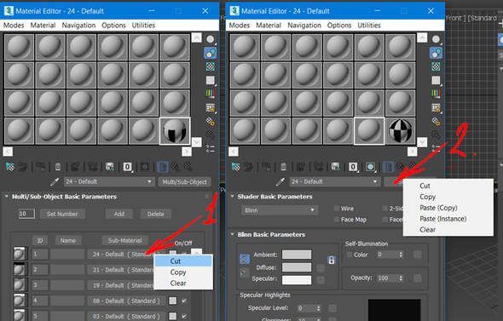Click the Add sub-material button

119,214
